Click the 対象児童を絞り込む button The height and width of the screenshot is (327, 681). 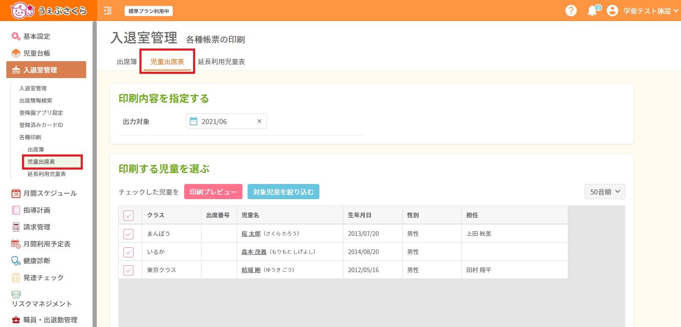[283, 192]
